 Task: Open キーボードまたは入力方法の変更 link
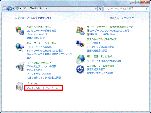104,61
